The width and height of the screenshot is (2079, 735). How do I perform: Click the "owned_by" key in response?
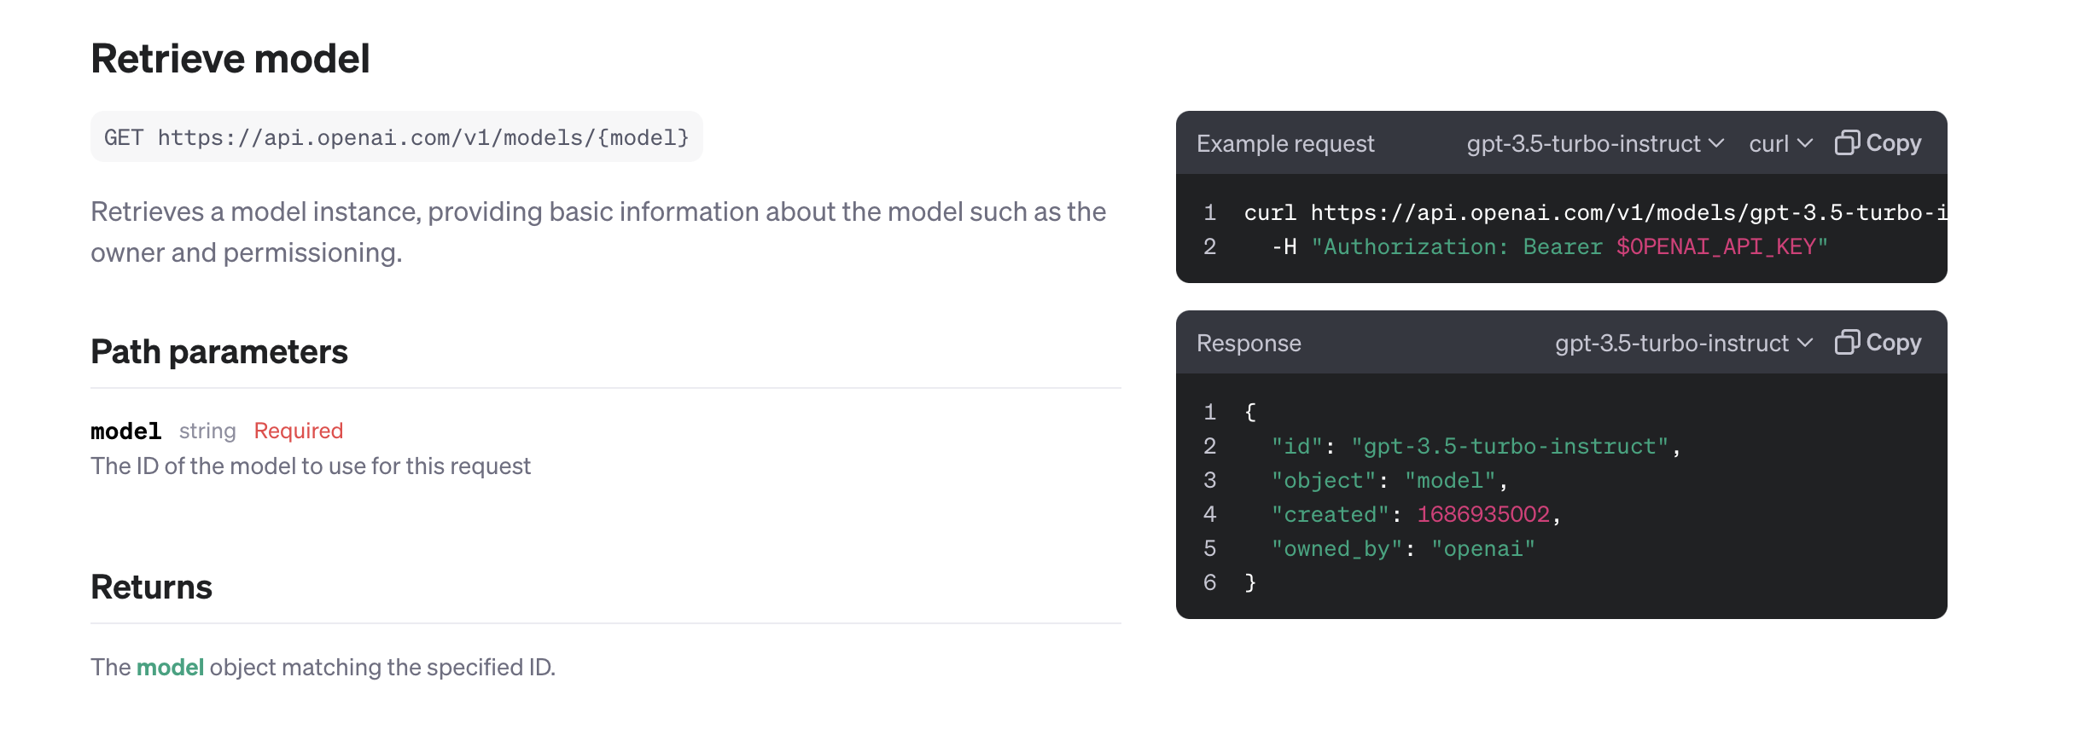[x=1336, y=548]
